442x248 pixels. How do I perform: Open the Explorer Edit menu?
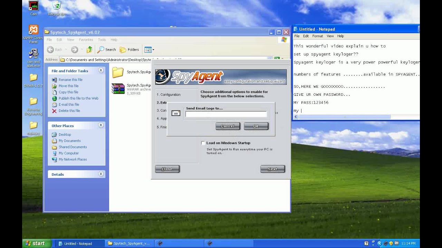59,40
